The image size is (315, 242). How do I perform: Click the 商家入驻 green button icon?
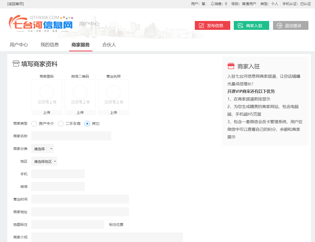click(x=240, y=26)
